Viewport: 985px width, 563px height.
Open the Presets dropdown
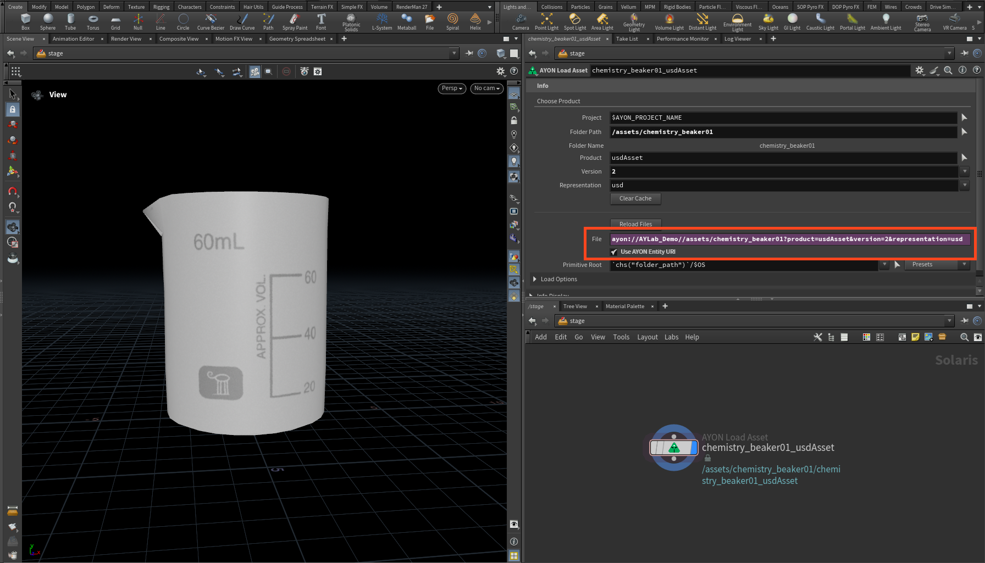pyautogui.click(x=937, y=265)
